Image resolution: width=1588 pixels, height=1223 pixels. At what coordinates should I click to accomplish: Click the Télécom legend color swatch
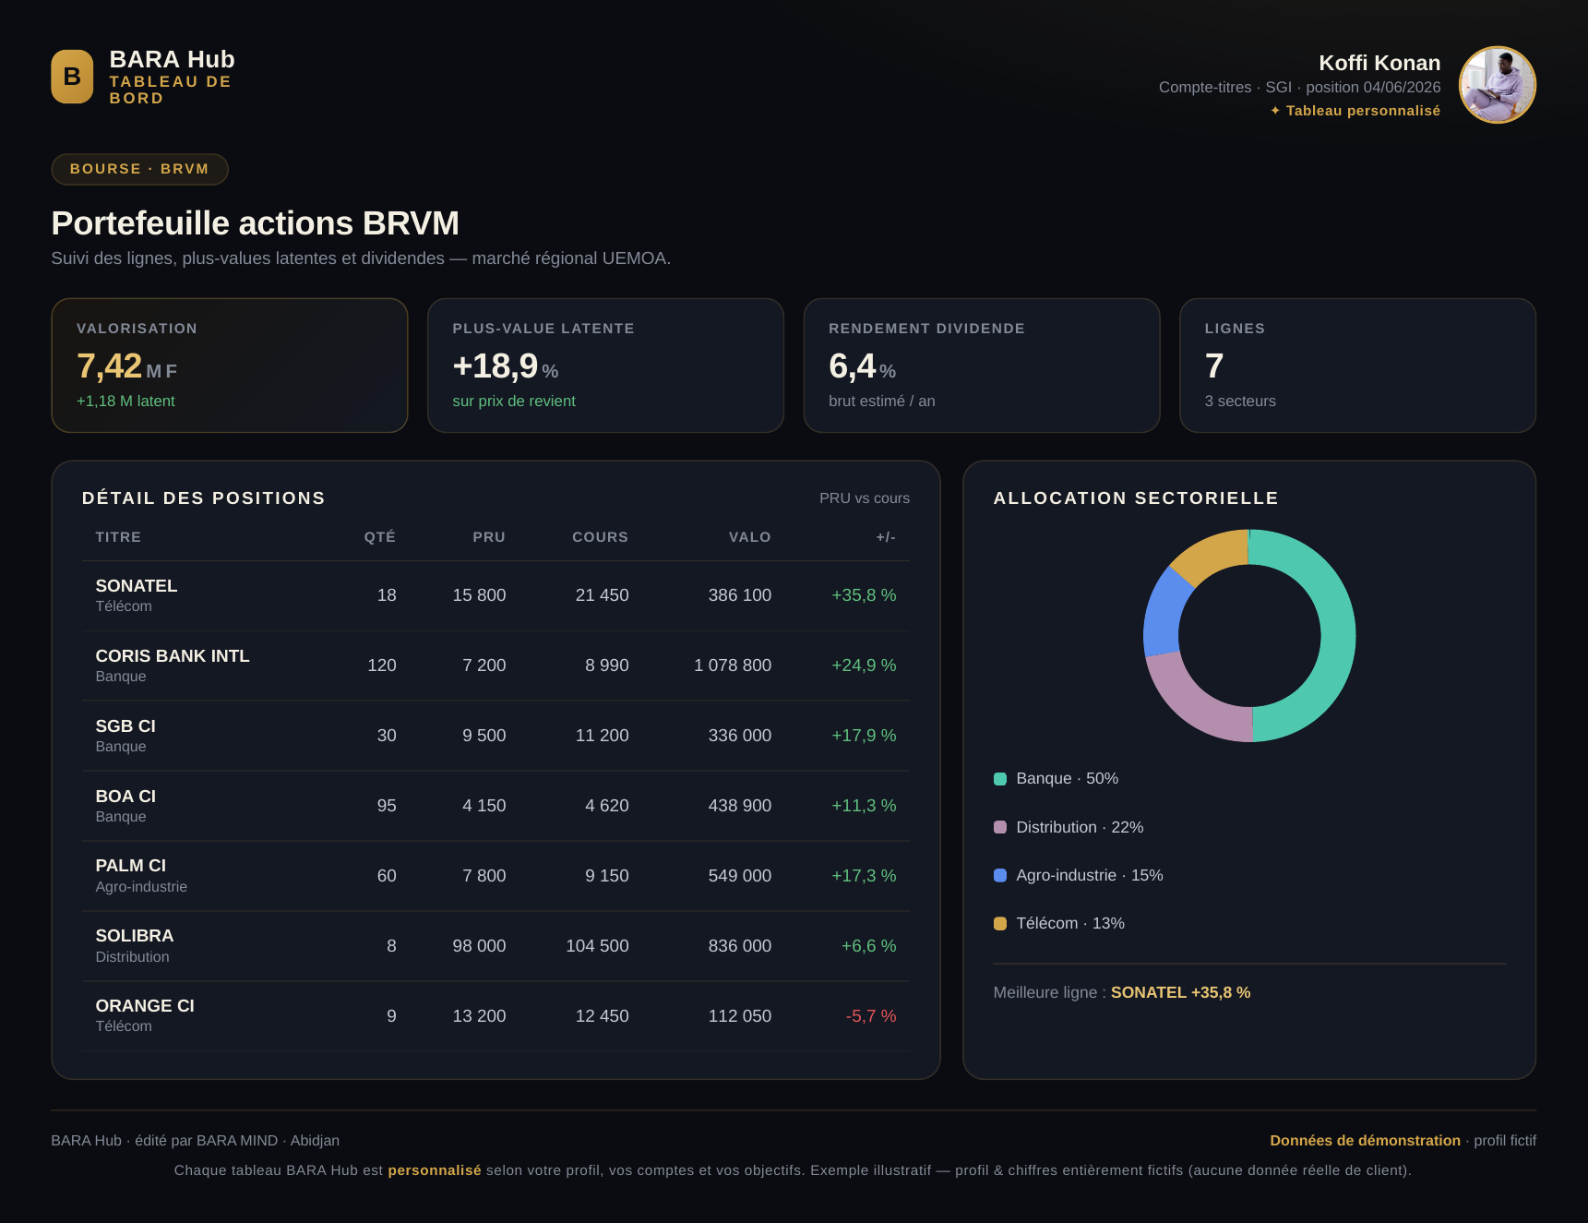(1000, 923)
